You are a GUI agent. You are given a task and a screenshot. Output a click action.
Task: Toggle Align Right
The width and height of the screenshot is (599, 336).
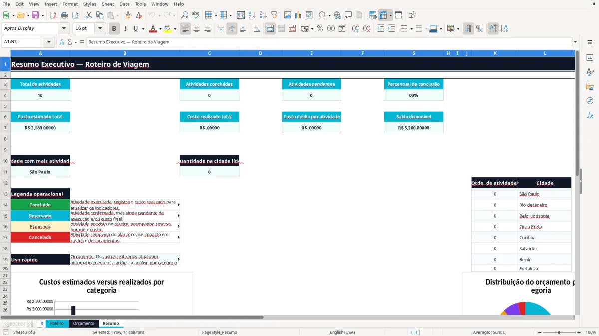click(x=207, y=29)
